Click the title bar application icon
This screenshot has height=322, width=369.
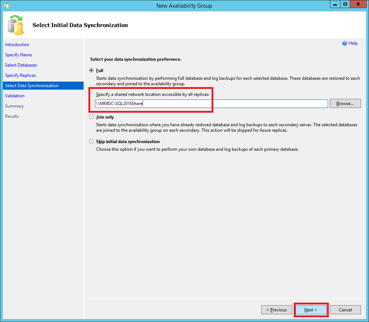pos(7,5)
